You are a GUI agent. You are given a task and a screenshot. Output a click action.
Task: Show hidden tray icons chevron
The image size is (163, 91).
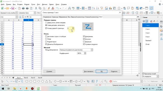pos(141,89)
